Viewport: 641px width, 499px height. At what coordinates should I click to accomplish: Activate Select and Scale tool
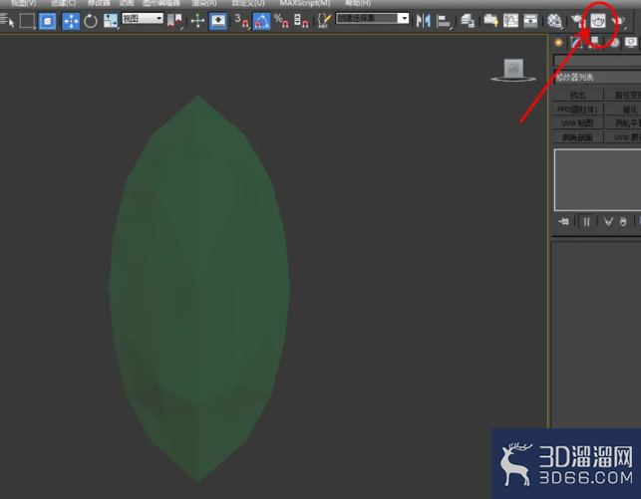pyautogui.click(x=111, y=21)
